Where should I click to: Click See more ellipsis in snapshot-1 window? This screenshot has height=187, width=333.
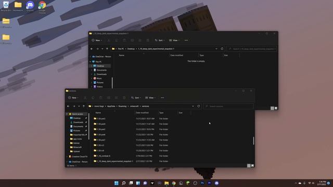point(186,41)
